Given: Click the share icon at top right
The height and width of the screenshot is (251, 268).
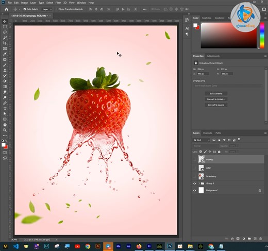Looking at the screenshot, I should tap(264, 9).
